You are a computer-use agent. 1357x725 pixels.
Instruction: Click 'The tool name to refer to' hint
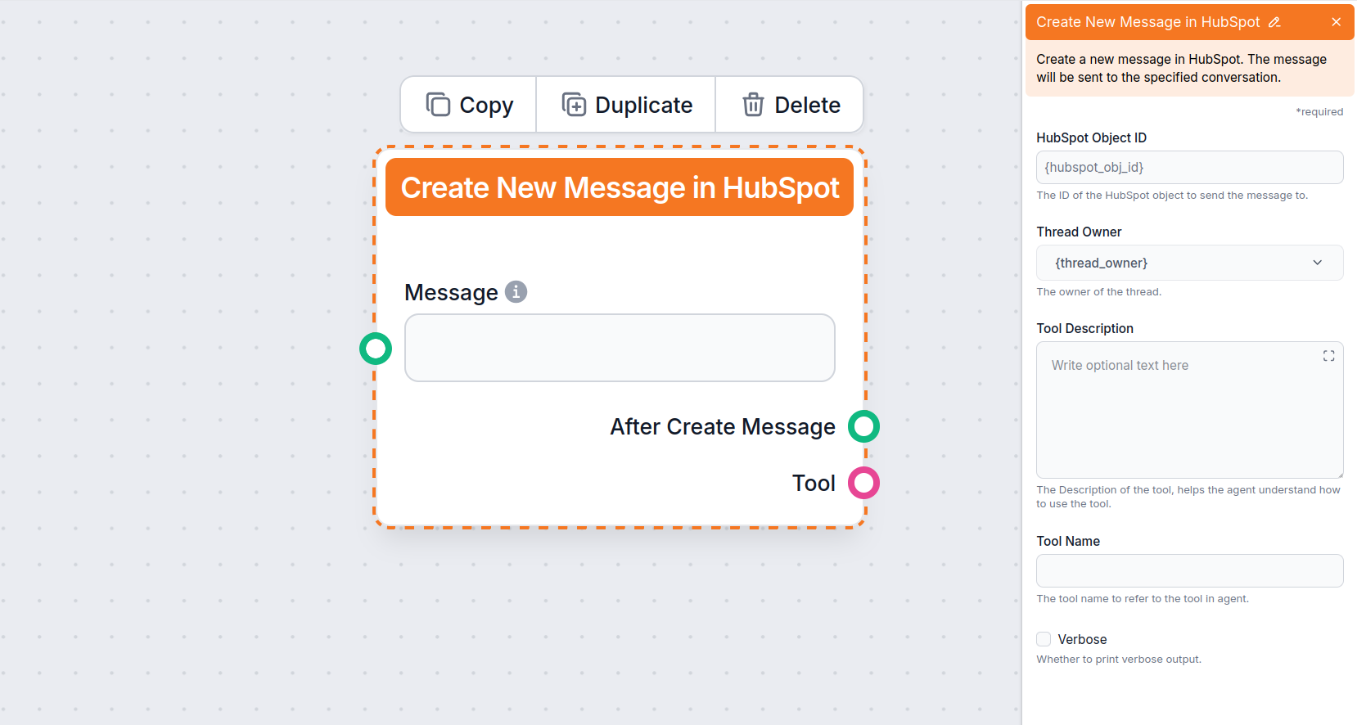tap(1143, 598)
